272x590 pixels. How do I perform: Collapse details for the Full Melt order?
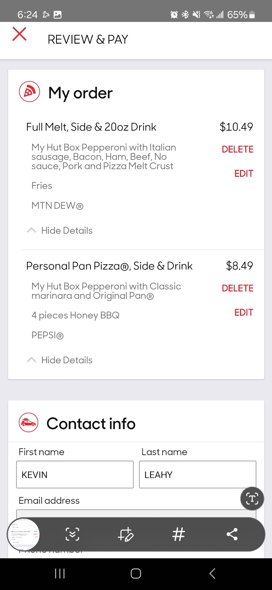[60, 230]
